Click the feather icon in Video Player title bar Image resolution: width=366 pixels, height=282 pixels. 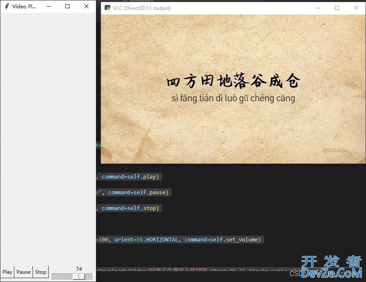tap(7, 6)
